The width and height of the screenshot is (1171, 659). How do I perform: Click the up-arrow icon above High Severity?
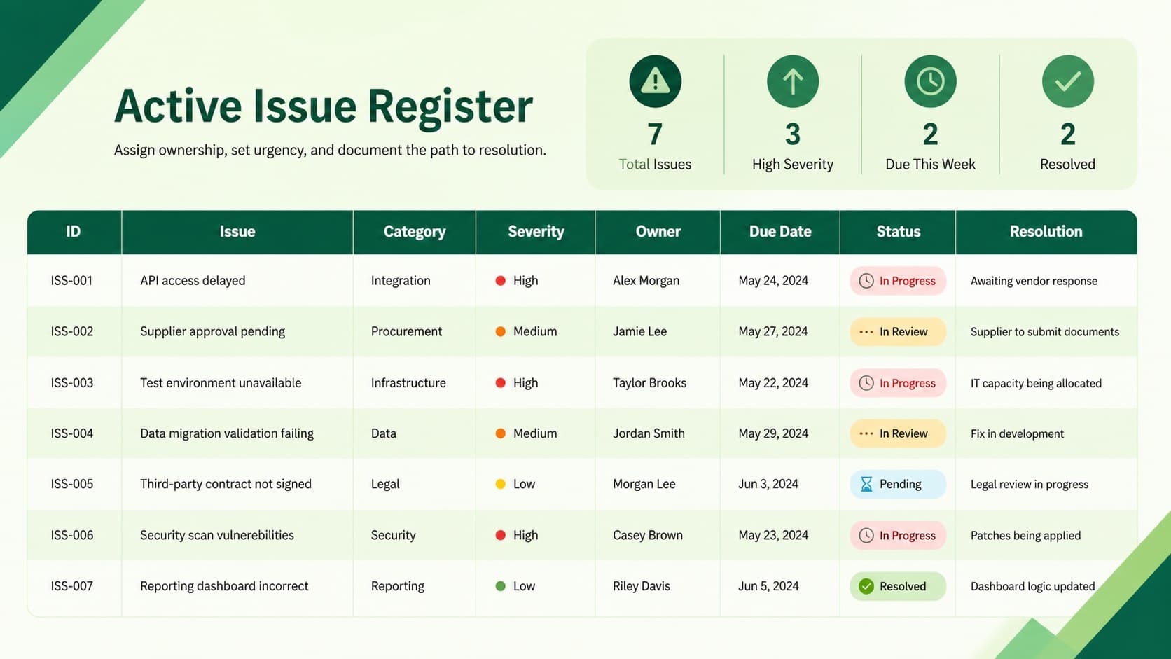click(793, 81)
